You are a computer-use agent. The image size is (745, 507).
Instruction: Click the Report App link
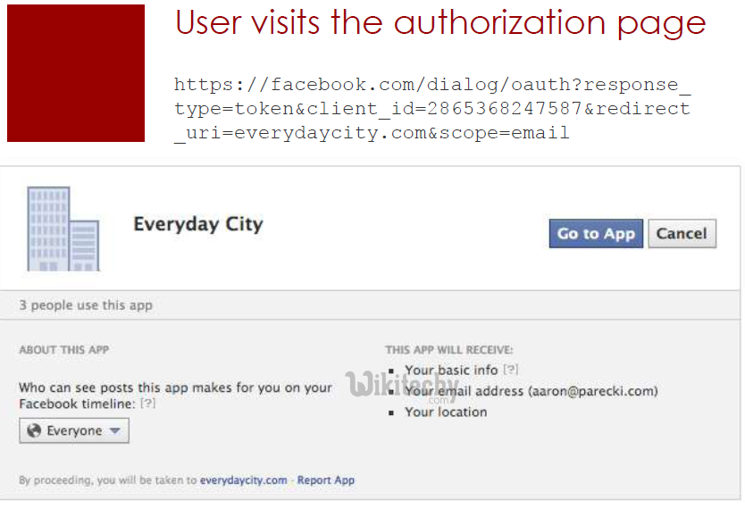pyautogui.click(x=326, y=480)
